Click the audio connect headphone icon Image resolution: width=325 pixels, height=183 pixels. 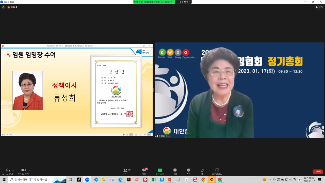pos(8,170)
